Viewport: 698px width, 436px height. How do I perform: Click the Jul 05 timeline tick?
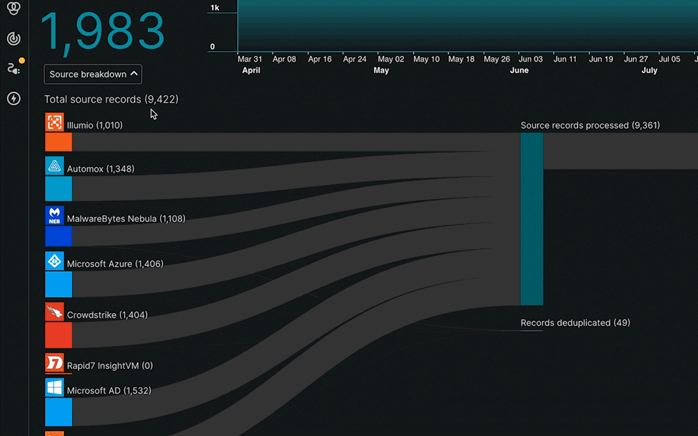point(669,59)
